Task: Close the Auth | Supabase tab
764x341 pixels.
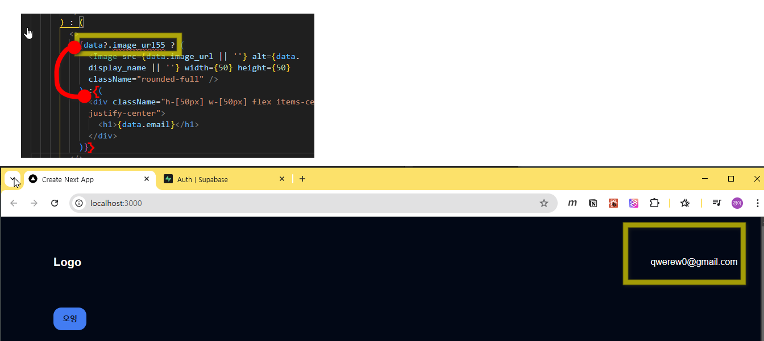Action: [x=282, y=179]
